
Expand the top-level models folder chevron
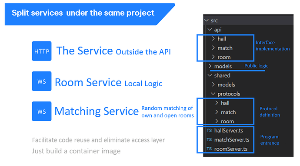point(210,66)
